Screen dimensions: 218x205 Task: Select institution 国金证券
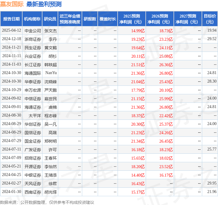pos(33,141)
